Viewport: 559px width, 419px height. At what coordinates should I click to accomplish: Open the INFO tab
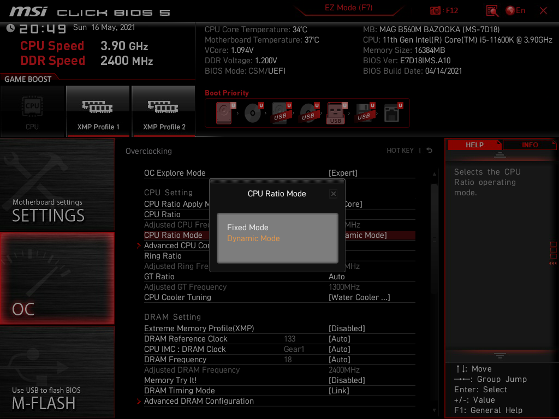[x=530, y=145]
